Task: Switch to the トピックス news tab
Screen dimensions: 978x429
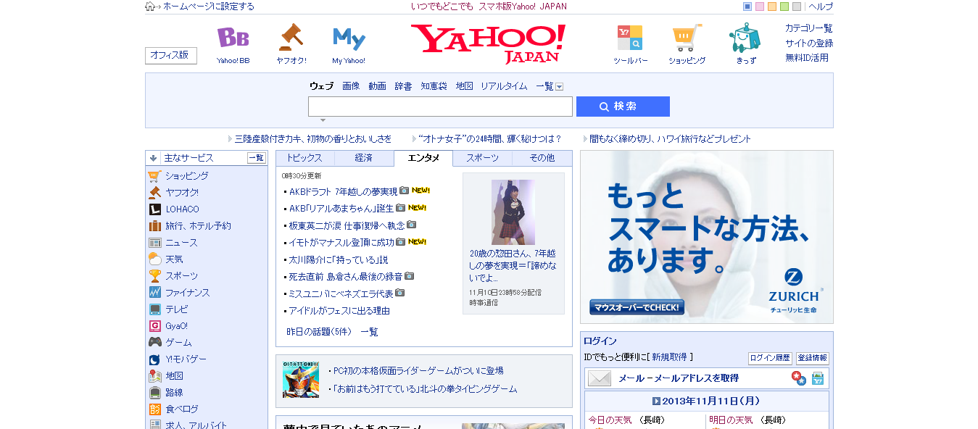Action: [304, 158]
